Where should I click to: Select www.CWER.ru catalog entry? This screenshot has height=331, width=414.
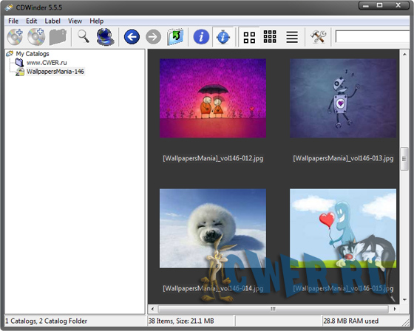point(47,63)
